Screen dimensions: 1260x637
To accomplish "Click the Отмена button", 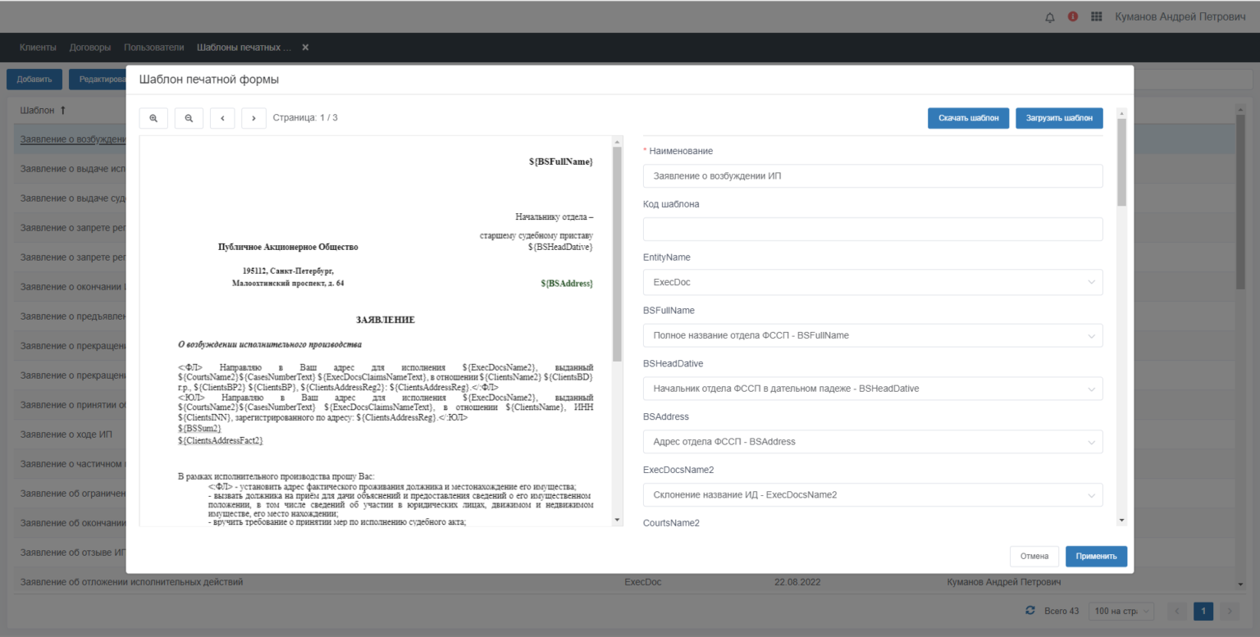I will pos(1034,557).
